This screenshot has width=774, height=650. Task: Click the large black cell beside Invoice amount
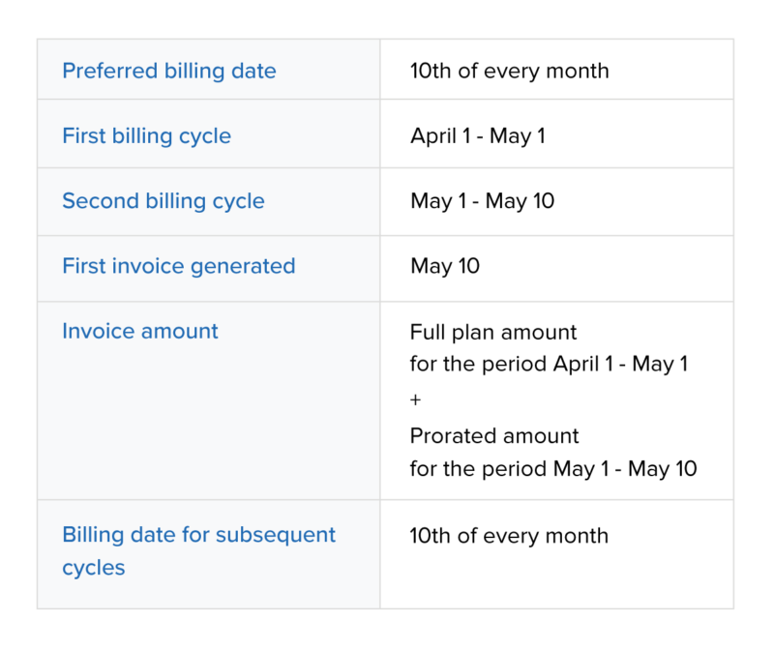556,400
